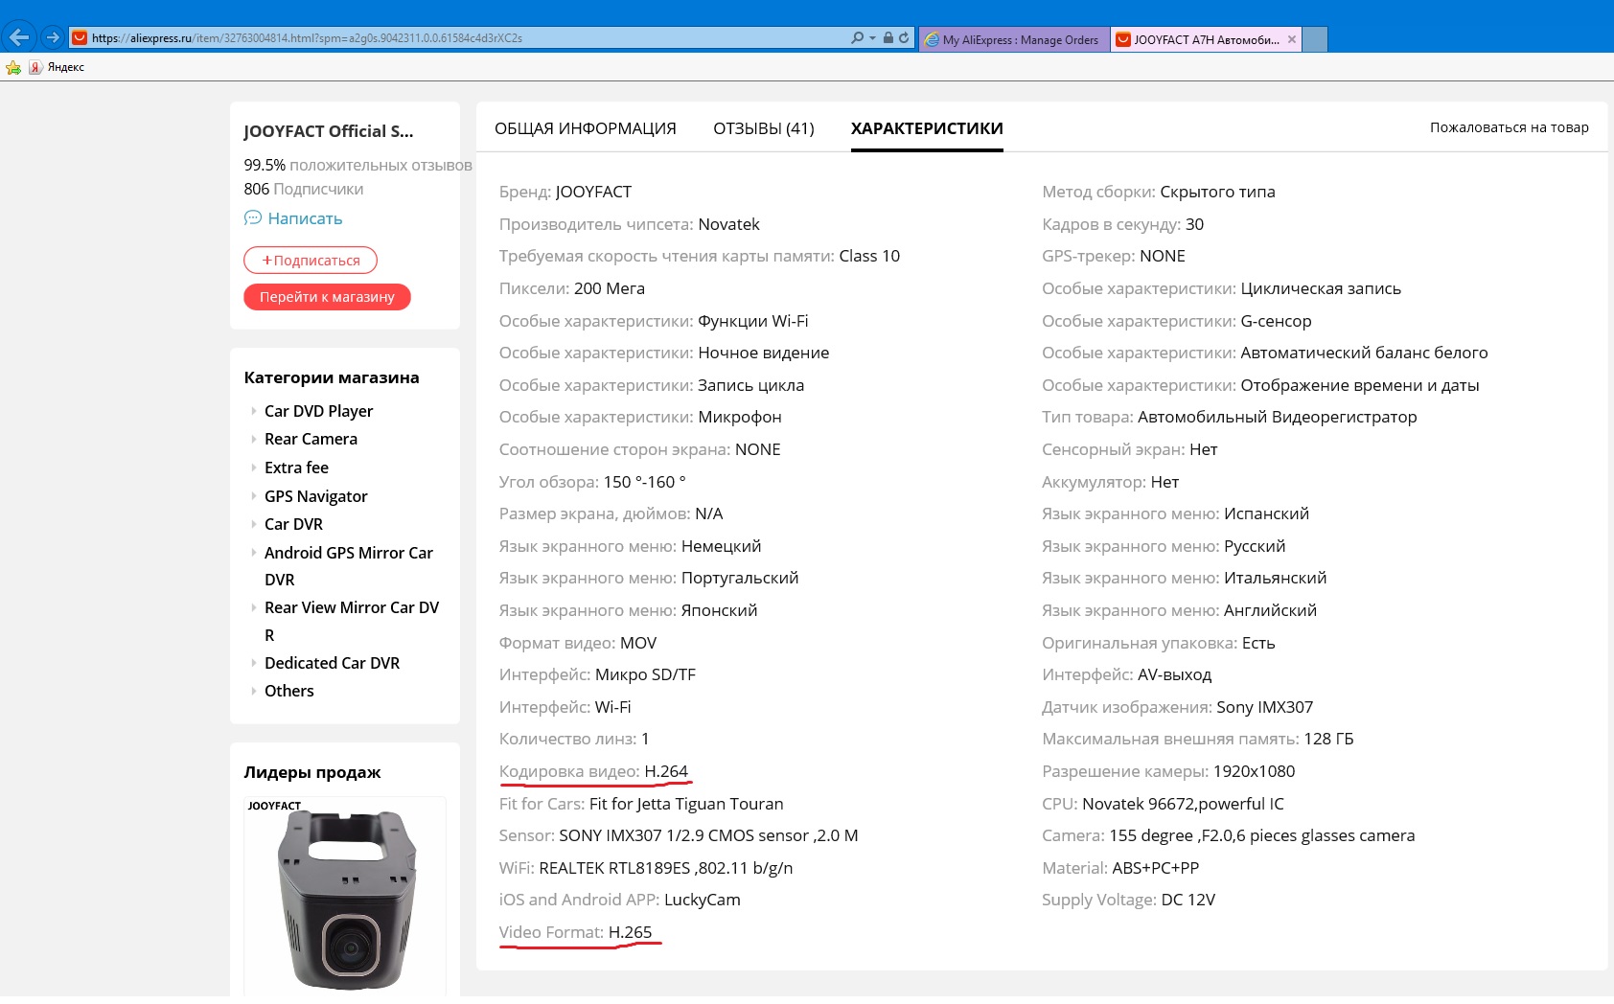Click the search magnifier icon in address bar
The height and width of the screenshot is (1004, 1614).
[857, 38]
